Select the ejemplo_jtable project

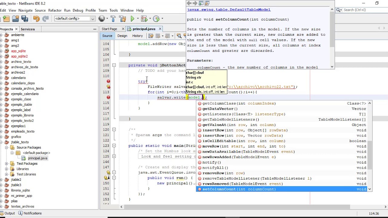[x=22, y=104]
